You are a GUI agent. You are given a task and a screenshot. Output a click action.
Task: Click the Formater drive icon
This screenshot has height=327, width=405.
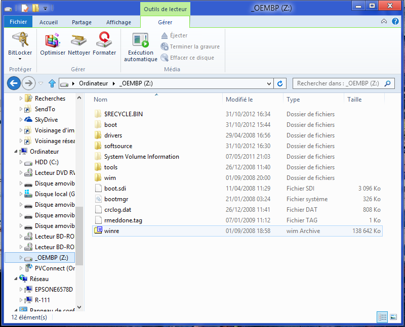104,40
